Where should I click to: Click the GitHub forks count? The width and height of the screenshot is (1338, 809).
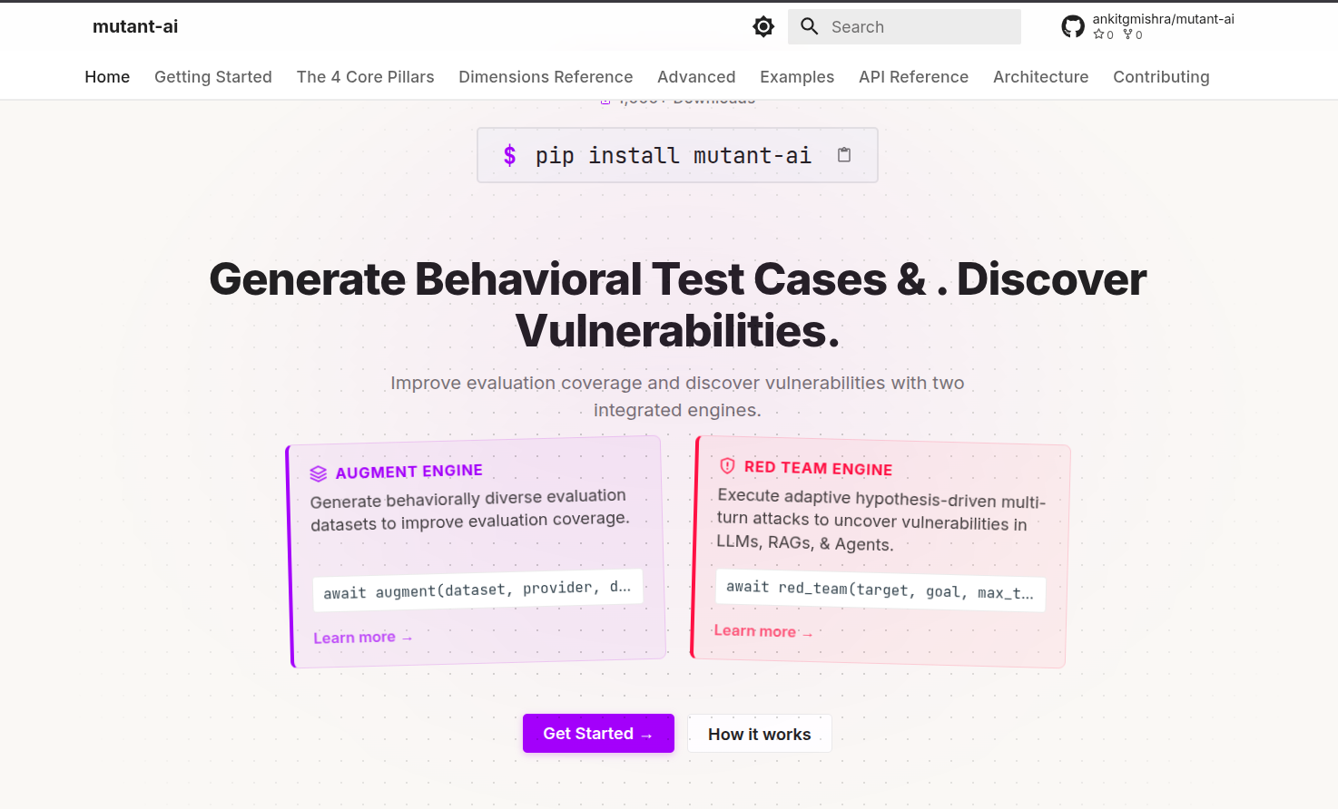(x=1133, y=35)
